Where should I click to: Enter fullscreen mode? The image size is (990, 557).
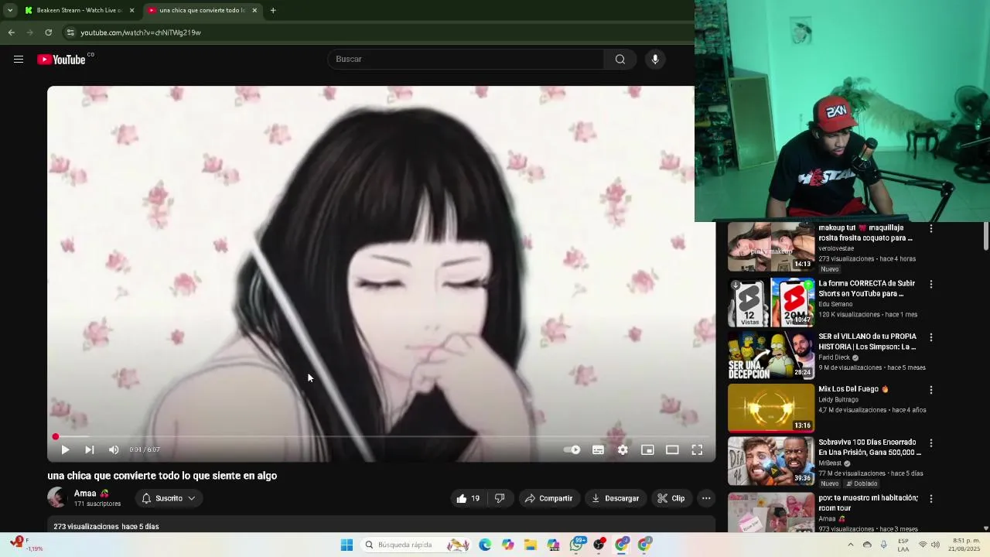pyautogui.click(x=697, y=449)
